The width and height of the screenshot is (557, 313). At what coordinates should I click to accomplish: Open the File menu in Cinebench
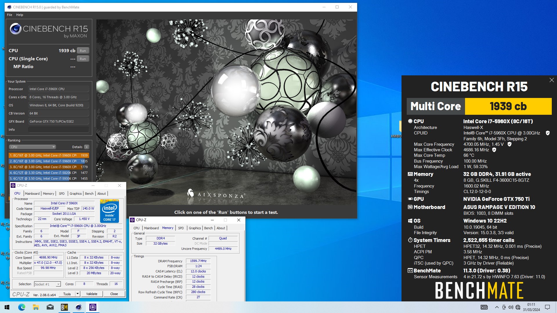[x=10, y=15]
